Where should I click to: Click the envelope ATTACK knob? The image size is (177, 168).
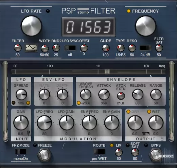pos(104,95)
